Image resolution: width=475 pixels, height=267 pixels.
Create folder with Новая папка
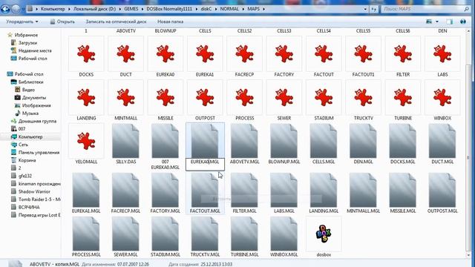click(x=170, y=22)
